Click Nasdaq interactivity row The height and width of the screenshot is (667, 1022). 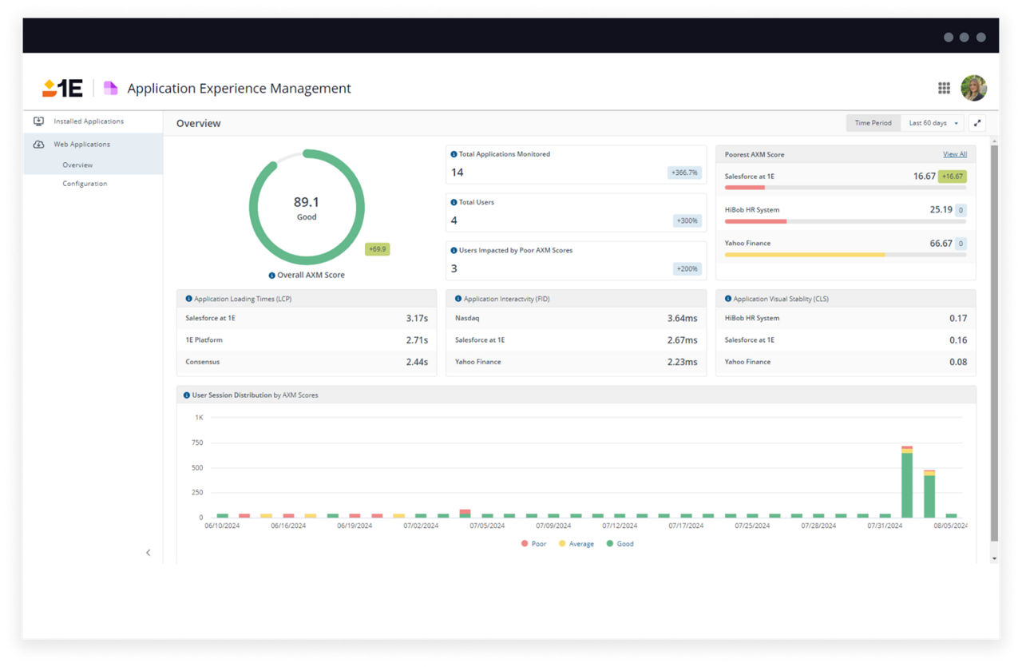coord(576,318)
